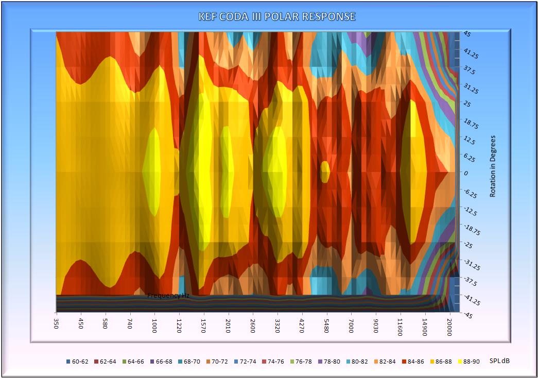Click the 1000 frequency axis label
This screenshot has height=378, width=538.
click(154, 325)
